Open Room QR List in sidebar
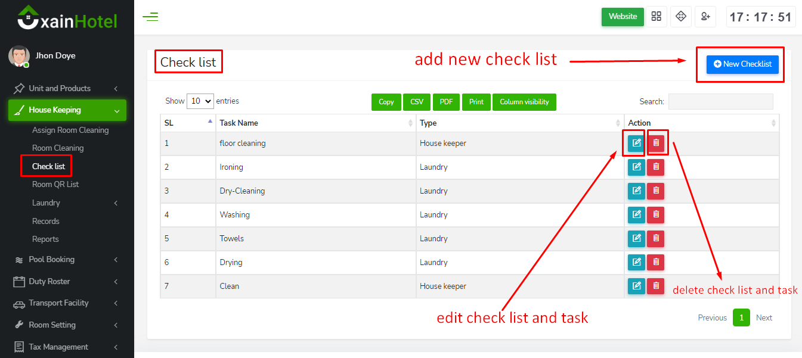This screenshot has width=802, height=358. coord(55,185)
